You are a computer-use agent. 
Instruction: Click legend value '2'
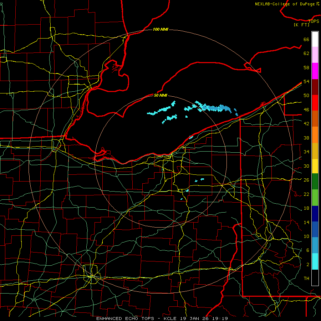click(x=307, y=265)
